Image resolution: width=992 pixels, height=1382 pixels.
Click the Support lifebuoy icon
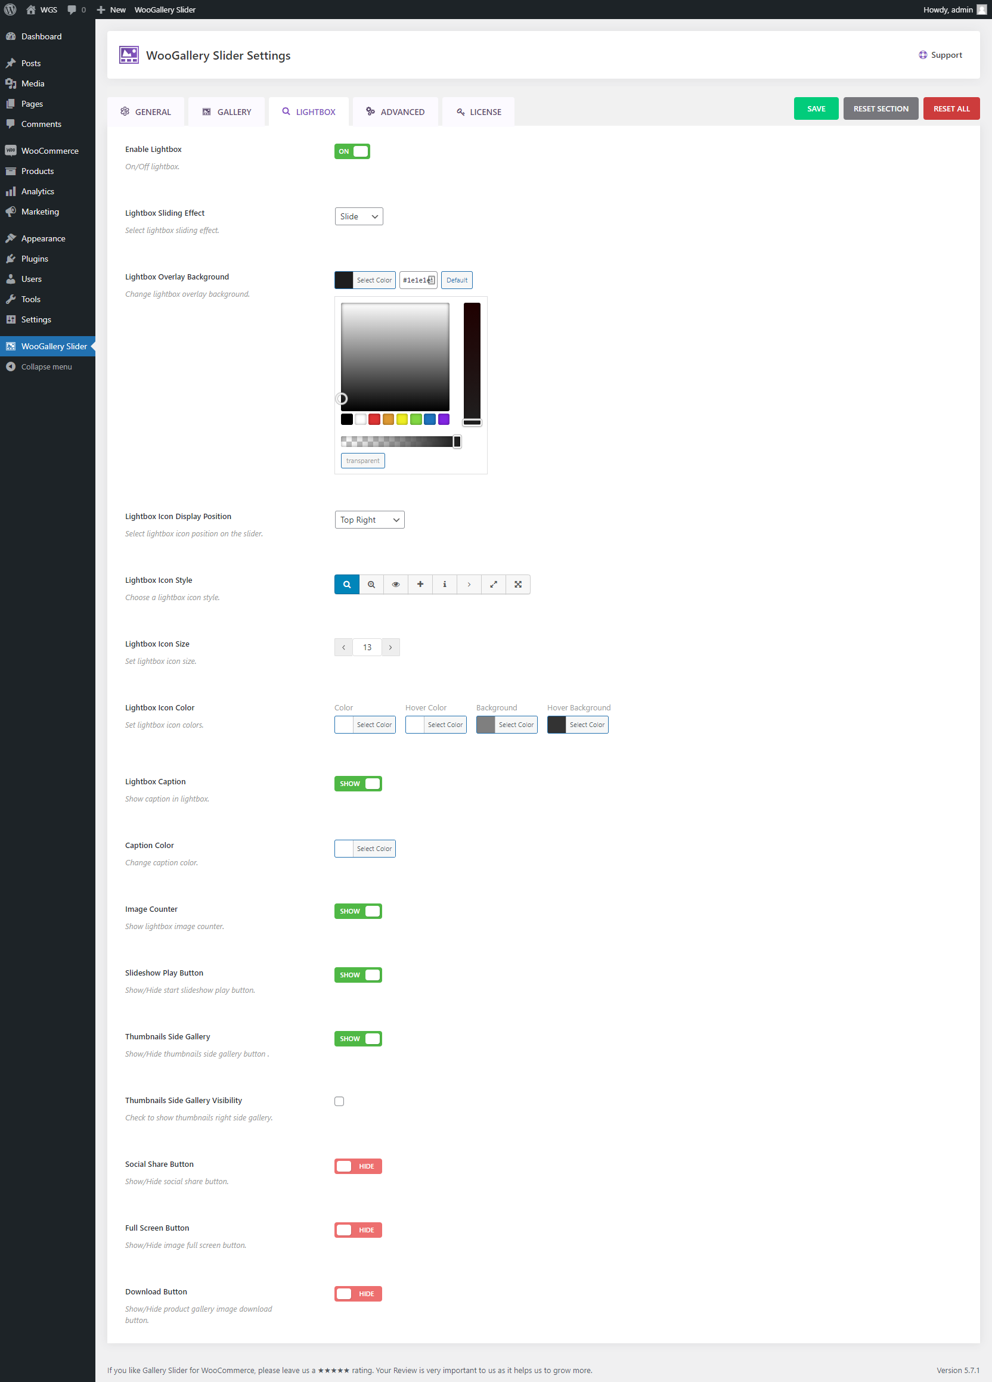[x=922, y=55]
